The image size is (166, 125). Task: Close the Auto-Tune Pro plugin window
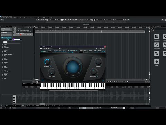(x=105, y=47)
